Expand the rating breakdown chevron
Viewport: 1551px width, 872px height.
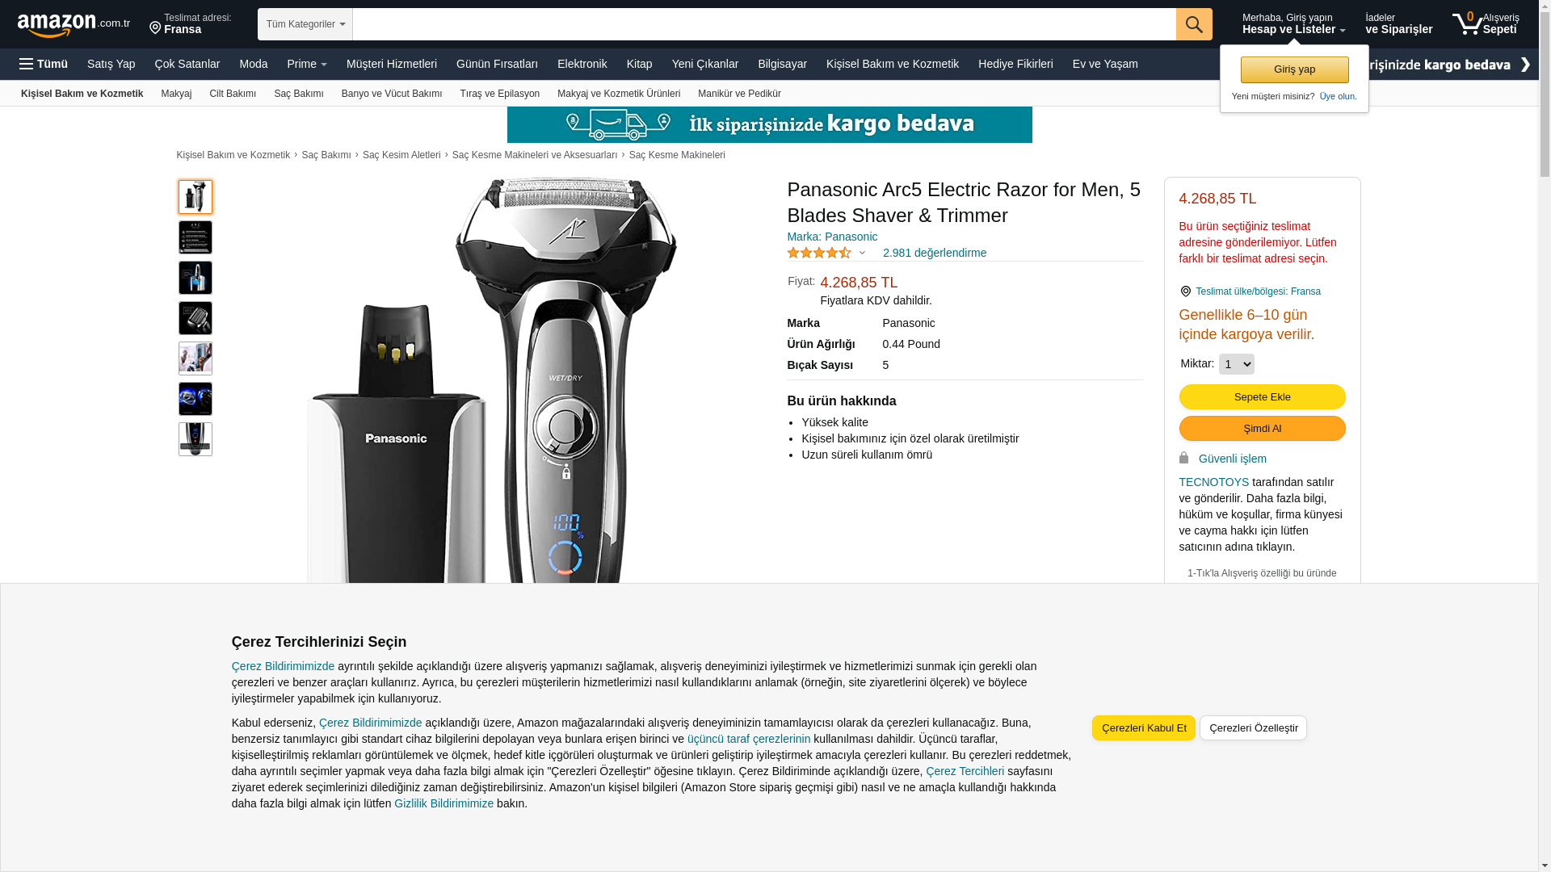coord(862,254)
